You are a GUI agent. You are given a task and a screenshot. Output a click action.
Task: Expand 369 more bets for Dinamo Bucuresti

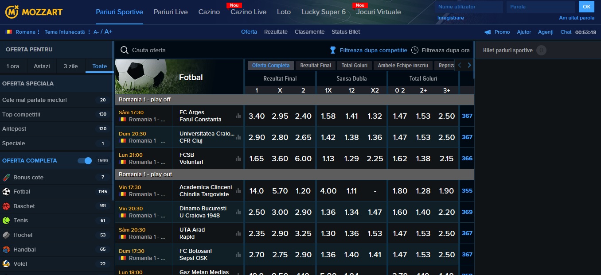click(467, 212)
